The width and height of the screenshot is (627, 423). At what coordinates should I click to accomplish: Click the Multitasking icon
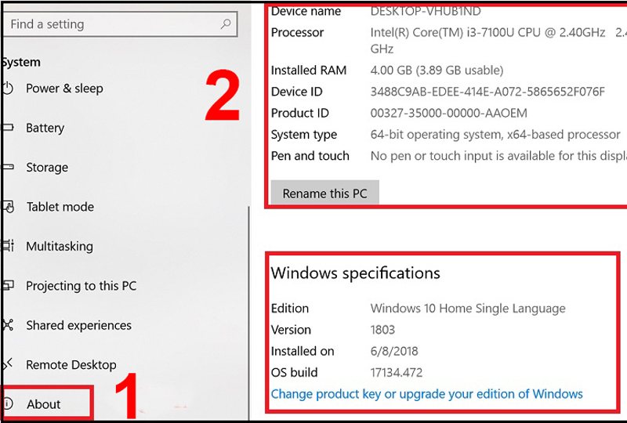pos(8,246)
